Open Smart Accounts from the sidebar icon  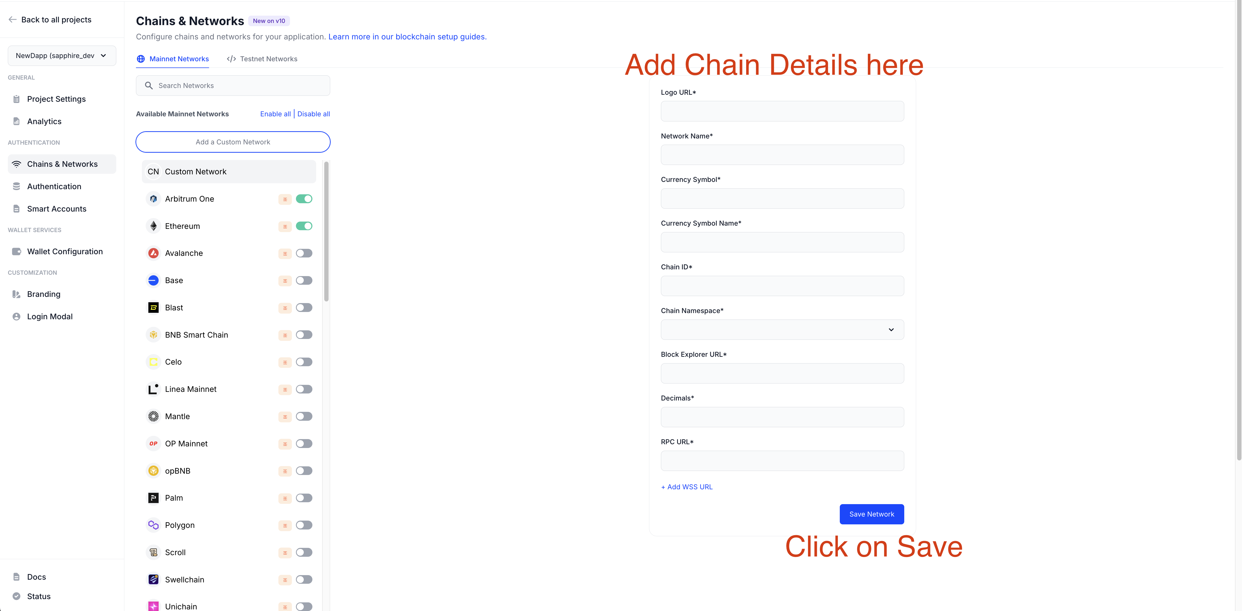pos(16,209)
